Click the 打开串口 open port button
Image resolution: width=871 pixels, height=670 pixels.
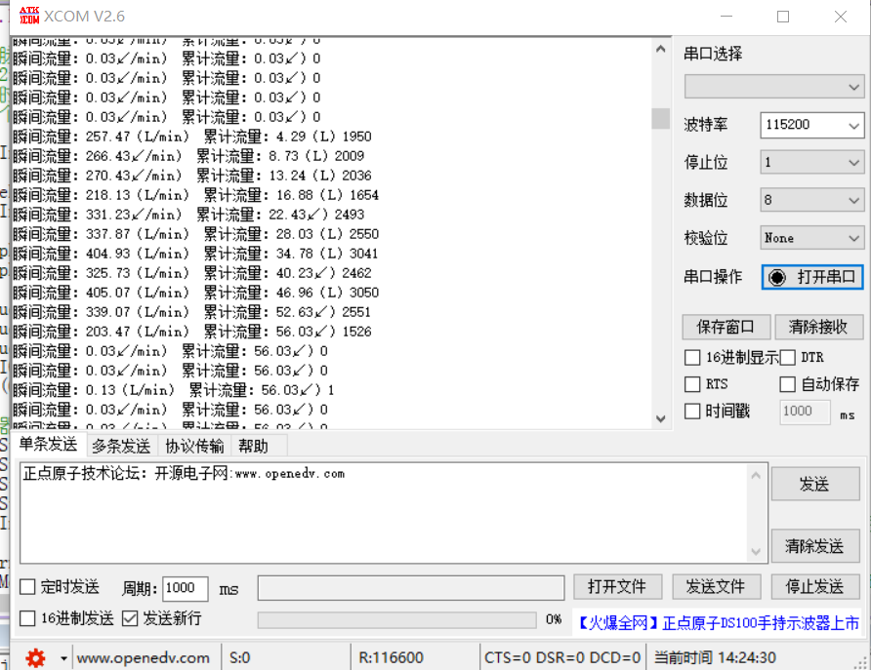click(812, 277)
